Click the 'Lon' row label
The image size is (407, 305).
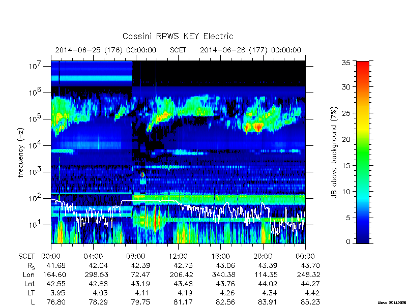point(28,274)
